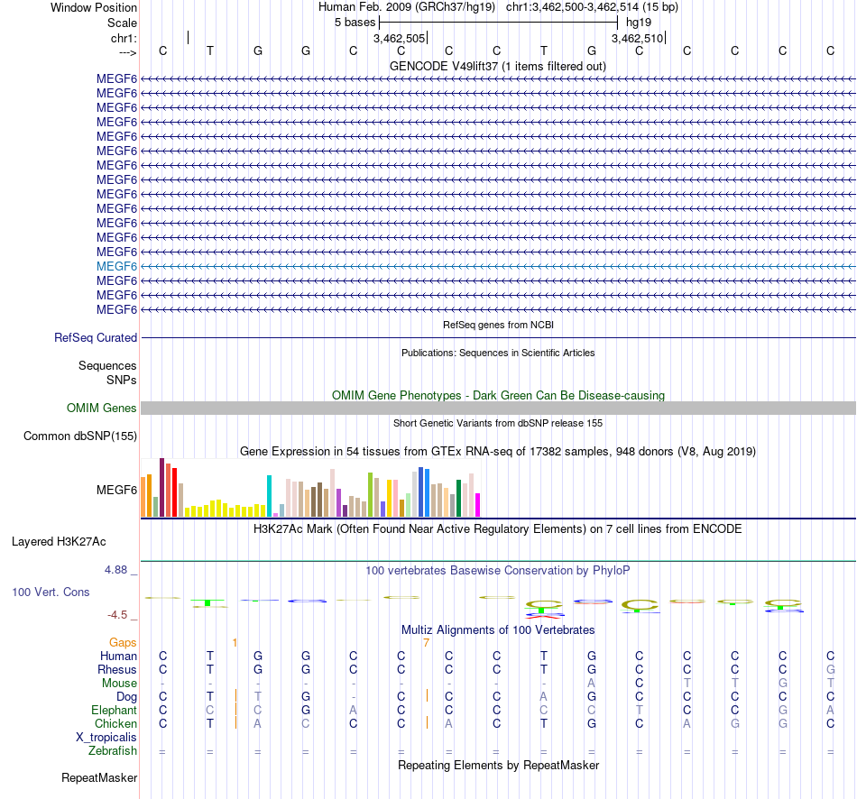Click the Scale label
This screenshot has height=799, width=857.
click(122, 23)
